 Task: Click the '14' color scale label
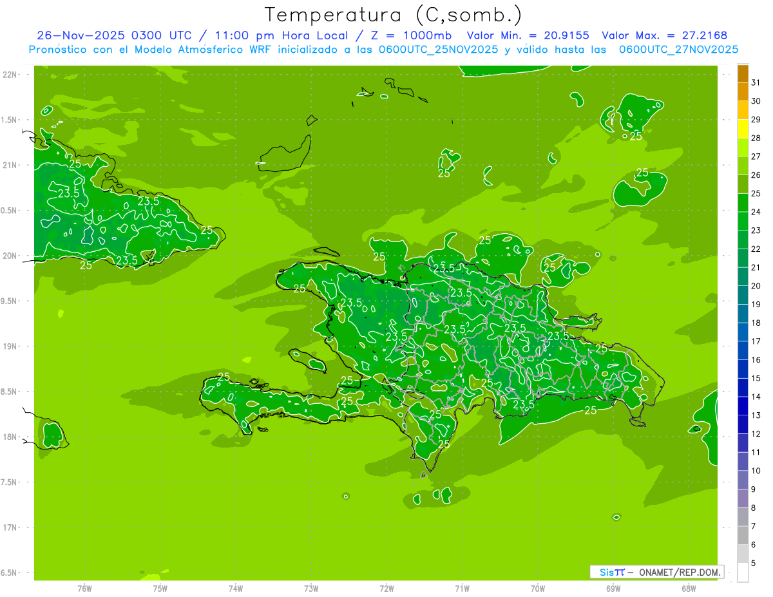click(x=756, y=397)
